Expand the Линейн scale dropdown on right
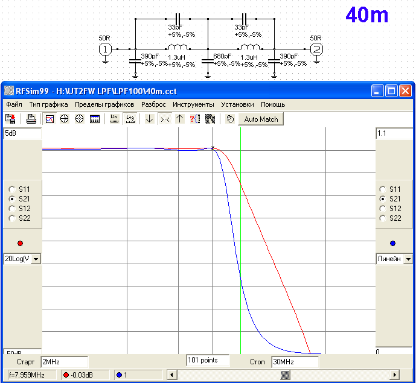 coord(408,259)
